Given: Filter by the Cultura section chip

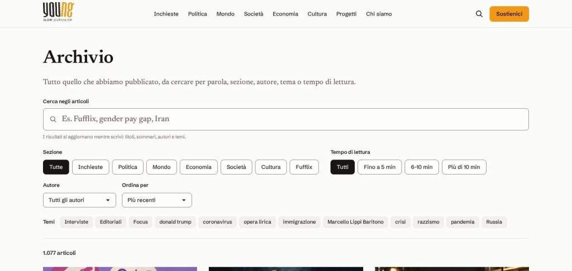Looking at the screenshot, I should (271, 167).
